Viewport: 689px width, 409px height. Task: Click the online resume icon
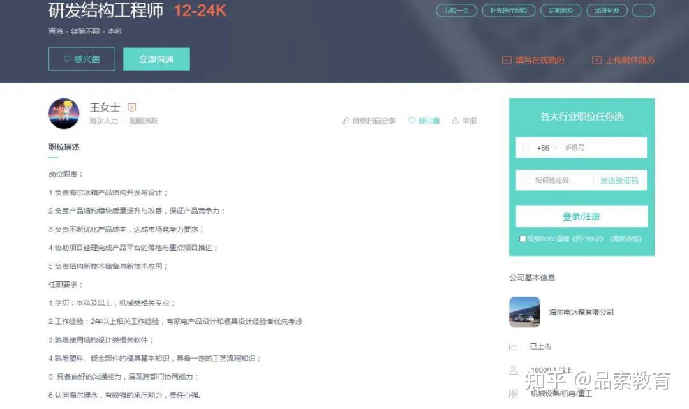(507, 60)
